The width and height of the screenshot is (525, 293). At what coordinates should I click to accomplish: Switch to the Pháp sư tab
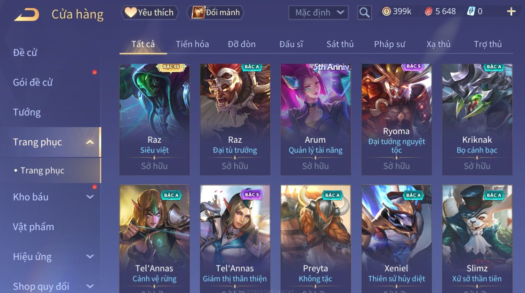[389, 44]
